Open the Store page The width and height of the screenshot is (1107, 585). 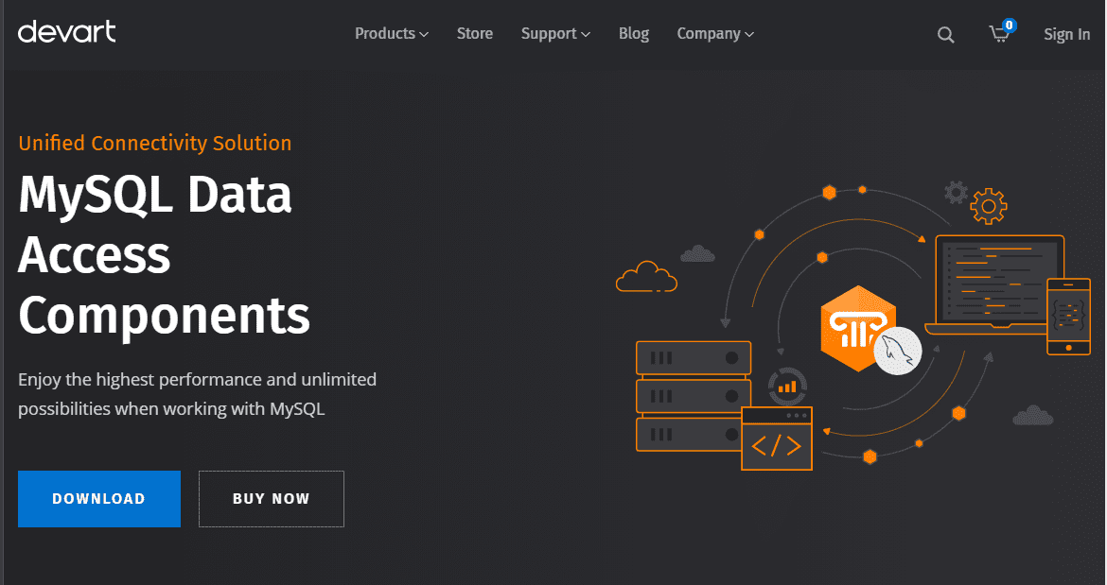474,34
